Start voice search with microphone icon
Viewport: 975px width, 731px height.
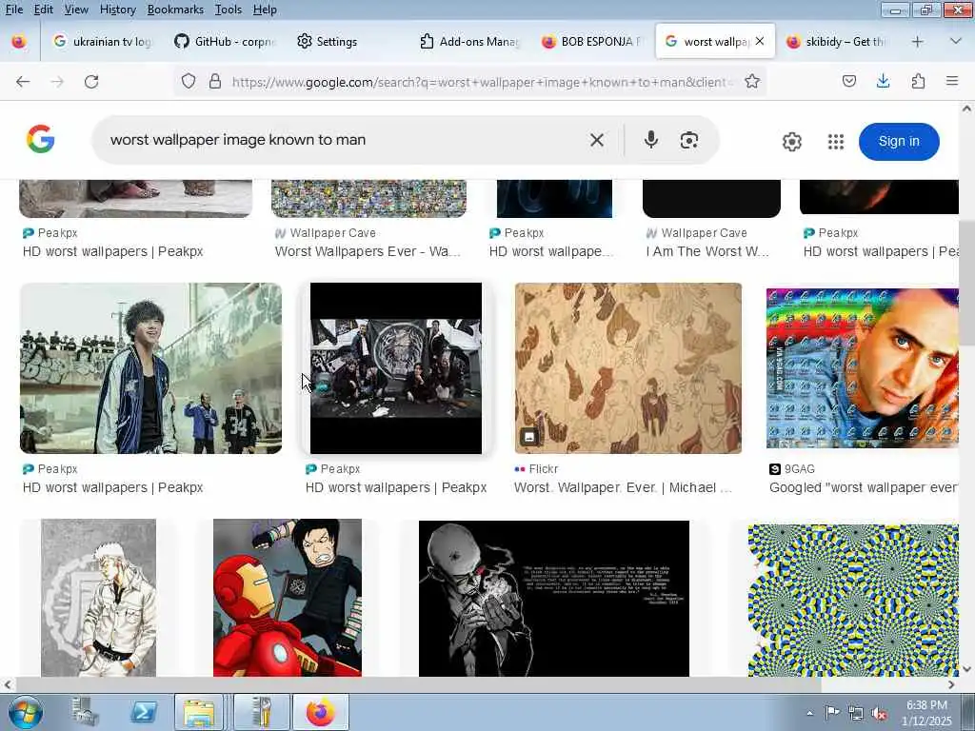coord(651,140)
